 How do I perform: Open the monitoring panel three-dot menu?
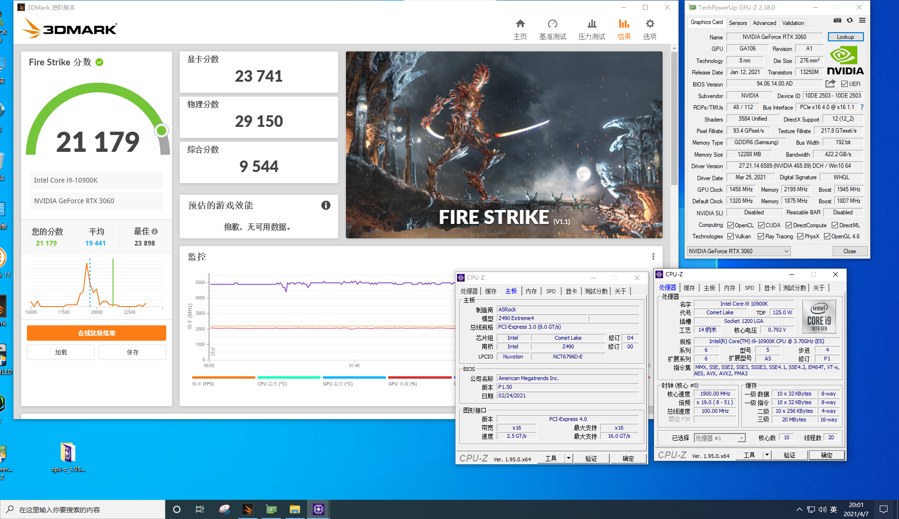(653, 257)
